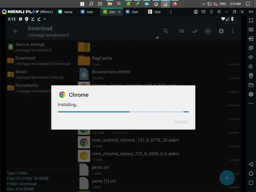Switch to the Sett tab in MEmu
The image size is (256, 192).
coord(87,12)
